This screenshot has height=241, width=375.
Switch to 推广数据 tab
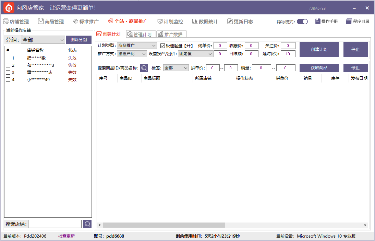[172, 34]
